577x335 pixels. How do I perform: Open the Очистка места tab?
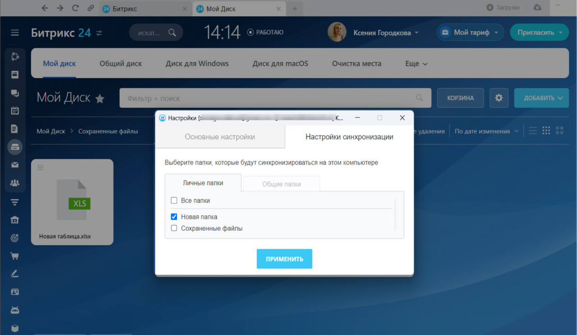click(x=357, y=64)
